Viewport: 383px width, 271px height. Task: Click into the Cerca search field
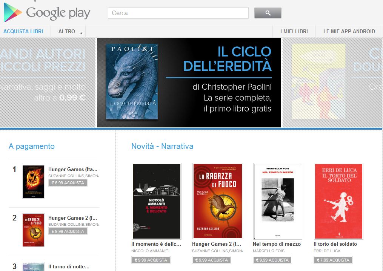(178, 13)
